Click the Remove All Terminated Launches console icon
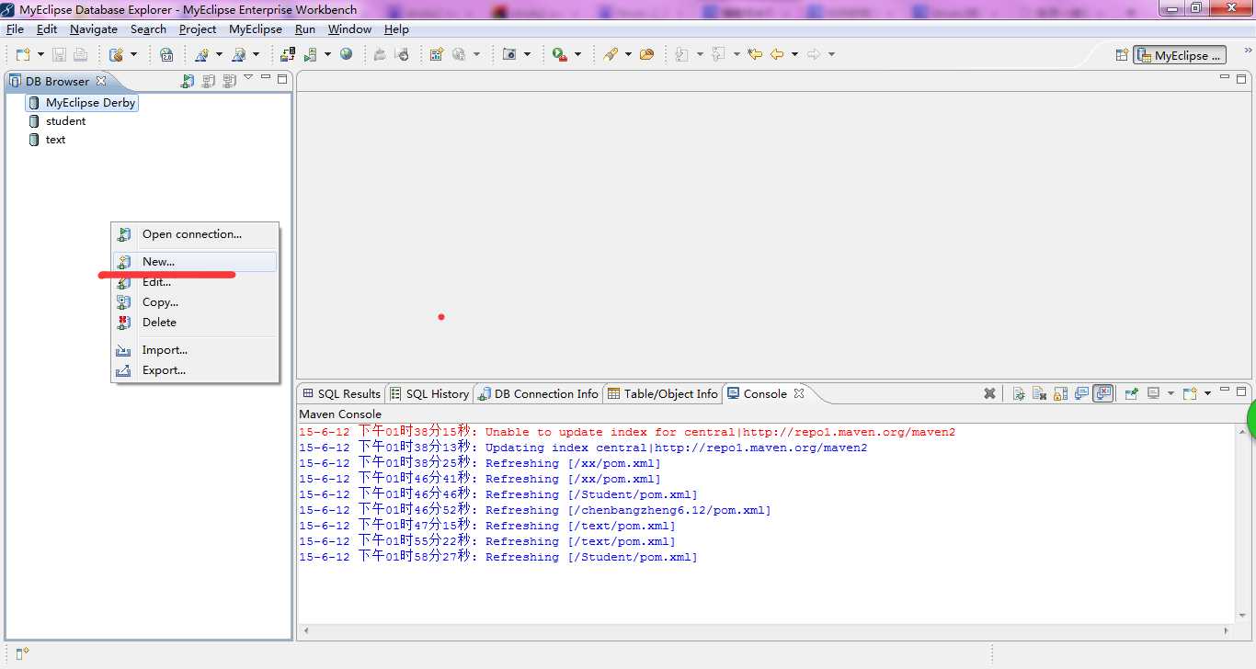 point(1040,393)
